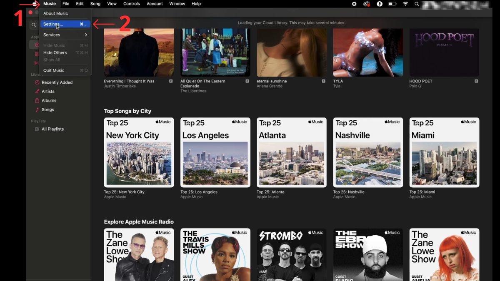Check the battery status icon
The height and width of the screenshot is (281, 500).
(392, 4)
